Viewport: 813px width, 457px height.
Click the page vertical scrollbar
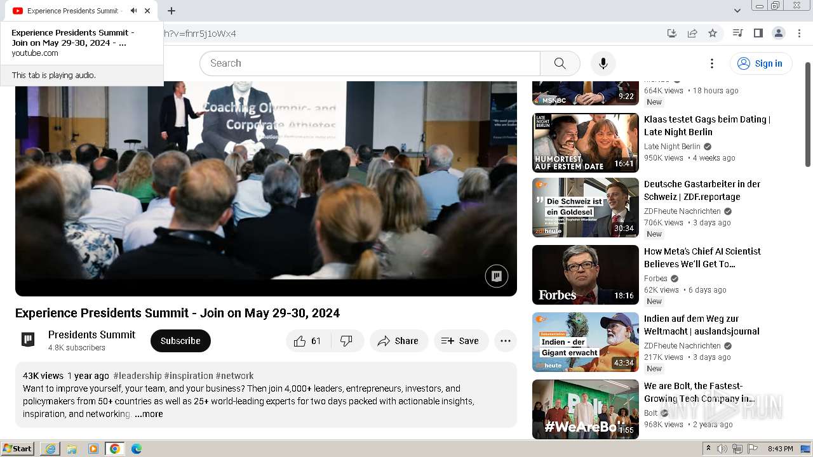(808, 114)
